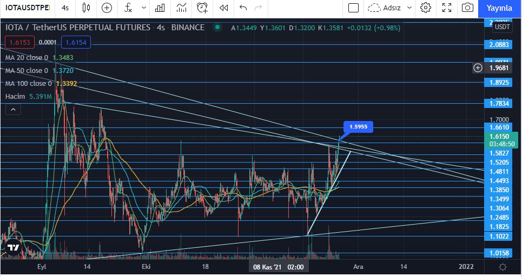This screenshot has width=522, height=277.
Task: Collapse the indicator legend chevron
Action: pyautogui.click(x=14, y=109)
